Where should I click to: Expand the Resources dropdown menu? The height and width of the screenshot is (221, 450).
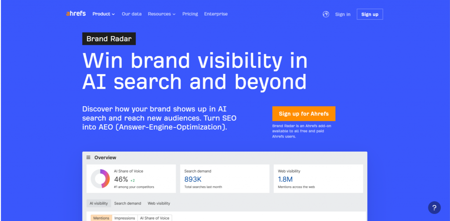(x=161, y=14)
